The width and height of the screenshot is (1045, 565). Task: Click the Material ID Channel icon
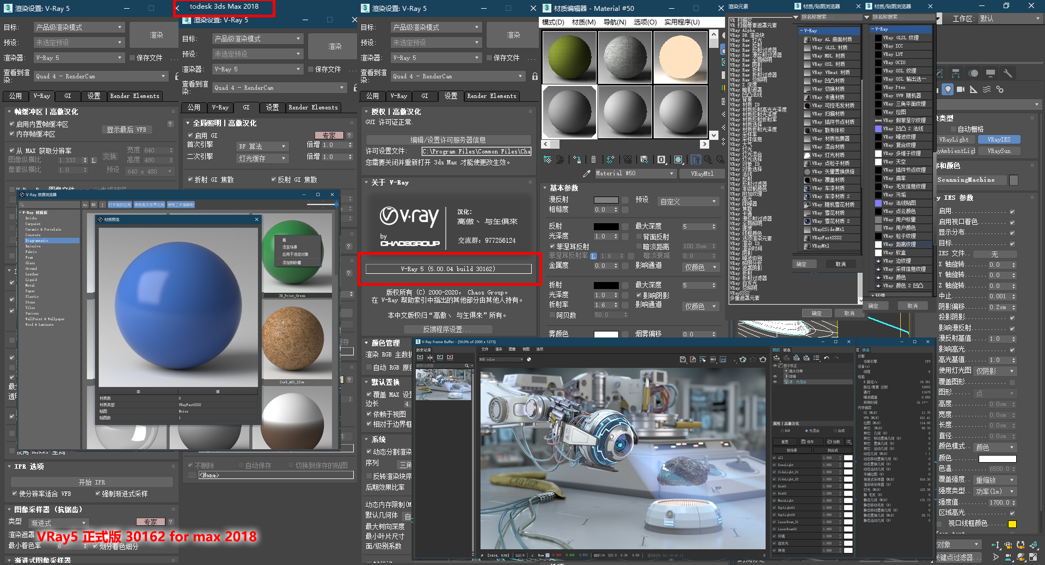click(x=661, y=159)
